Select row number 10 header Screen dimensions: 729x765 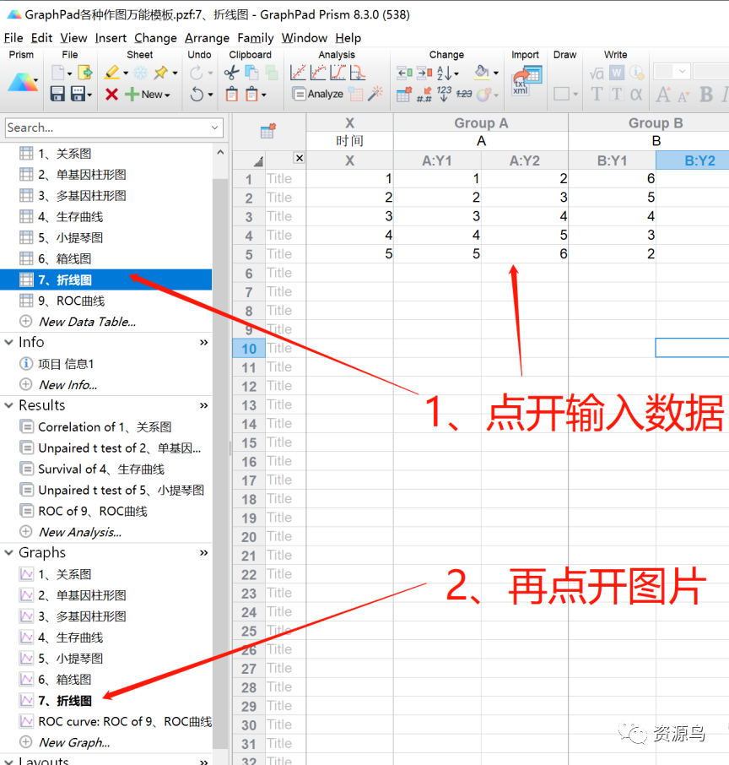point(249,349)
